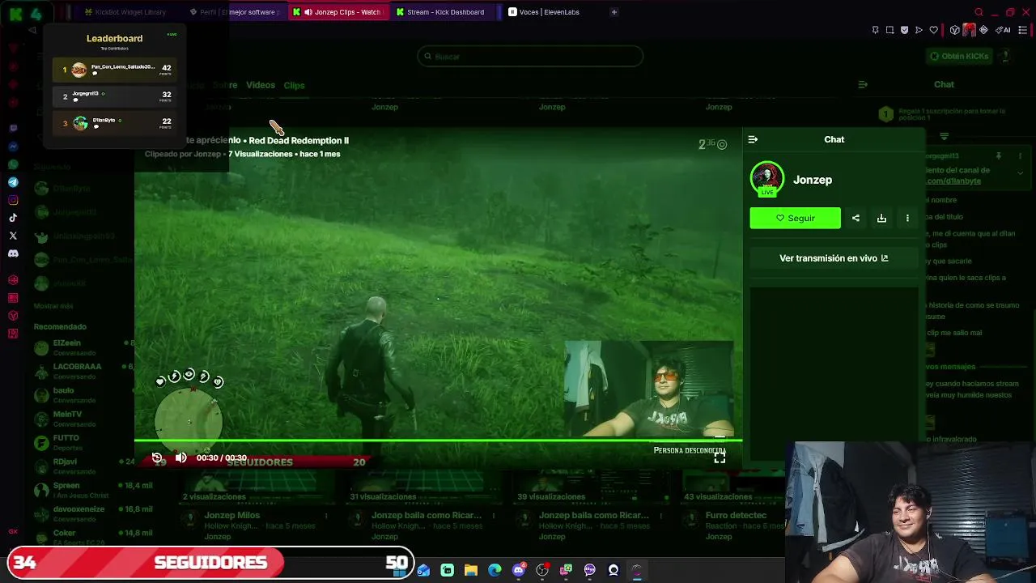
Task: Collapse the background chat panel arrow
Action: [x=863, y=84]
